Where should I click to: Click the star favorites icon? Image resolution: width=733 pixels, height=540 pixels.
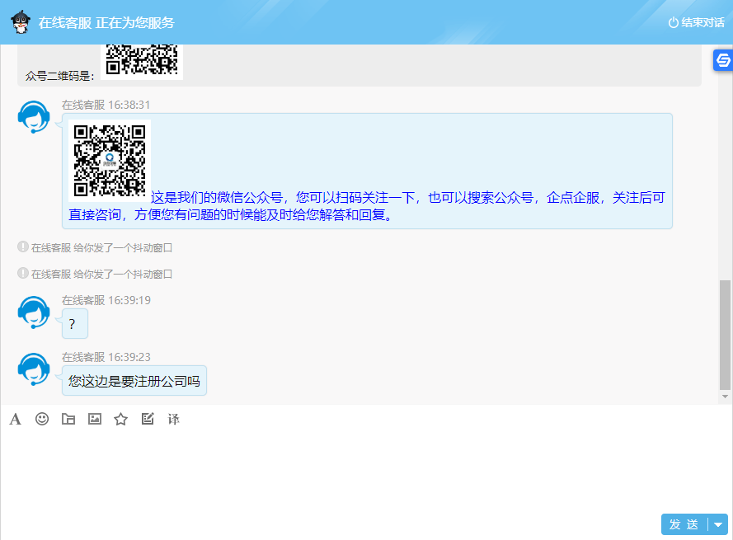pos(120,419)
